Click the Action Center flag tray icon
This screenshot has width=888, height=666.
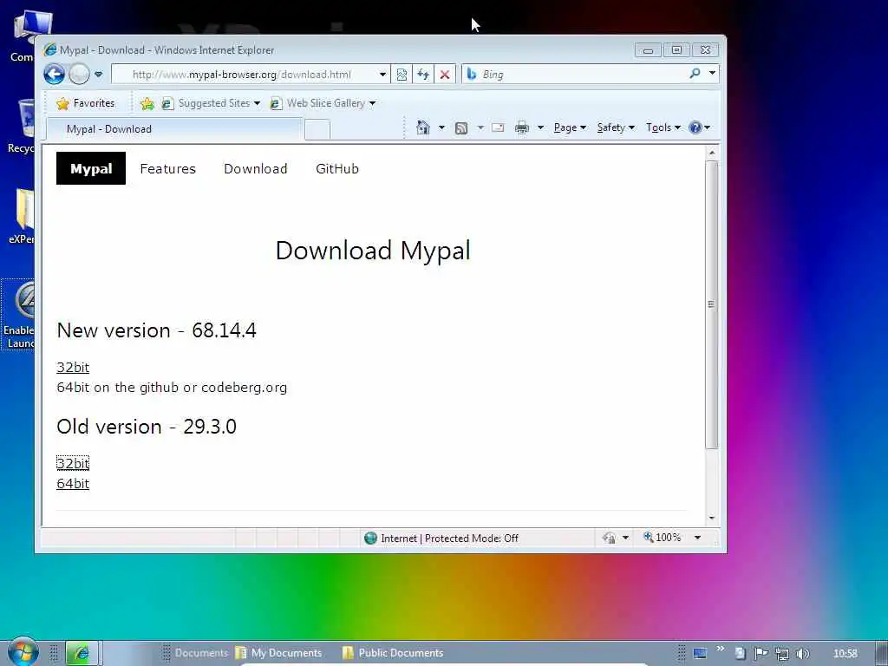pyautogui.click(x=761, y=654)
